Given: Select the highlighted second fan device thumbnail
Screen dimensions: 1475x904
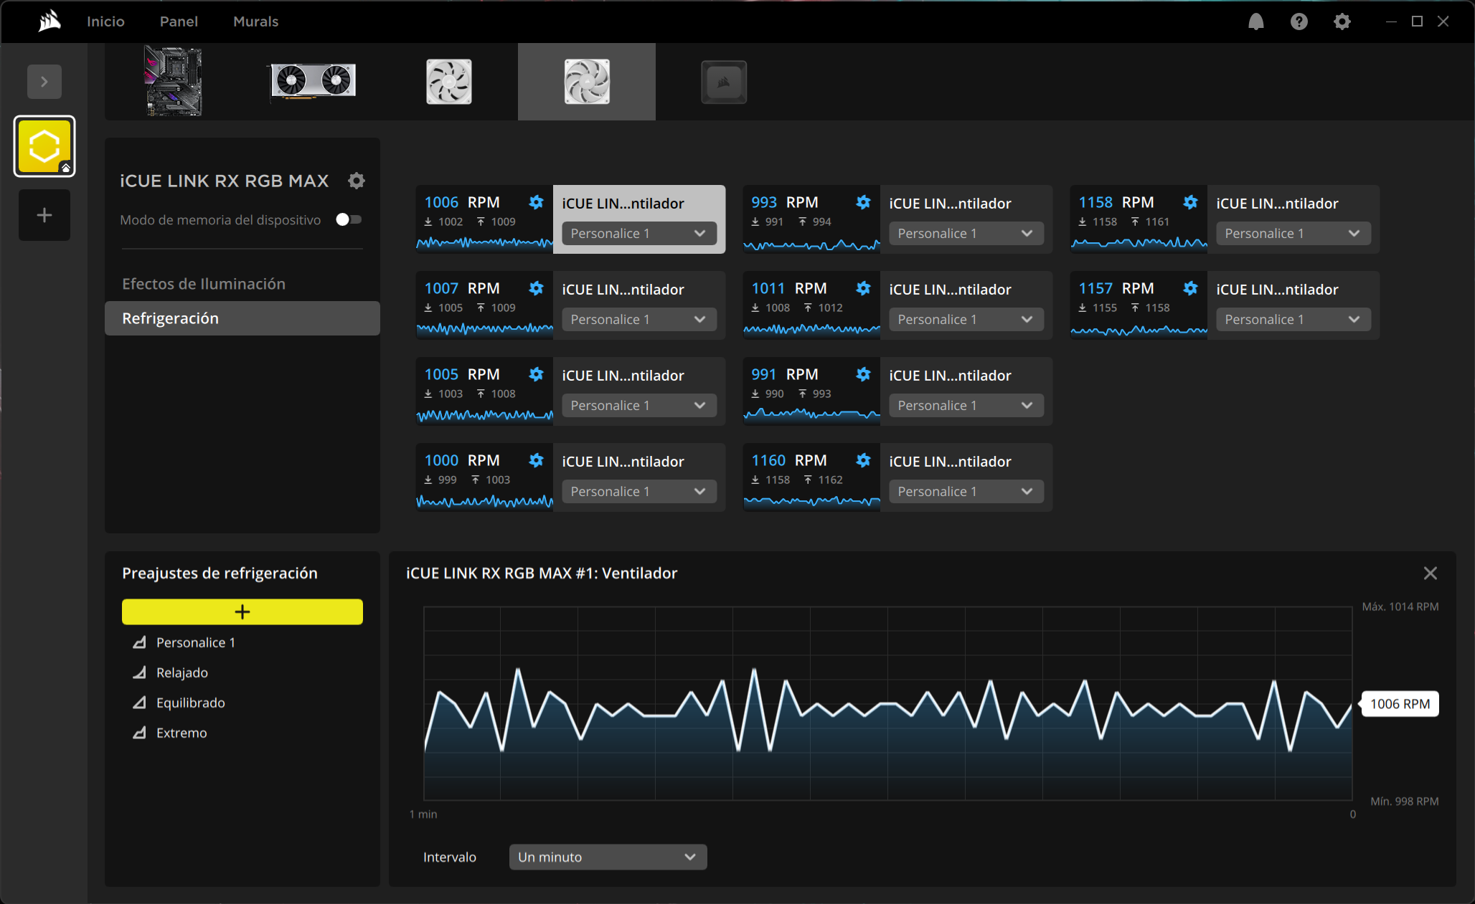Looking at the screenshot, I should point(587,81).
